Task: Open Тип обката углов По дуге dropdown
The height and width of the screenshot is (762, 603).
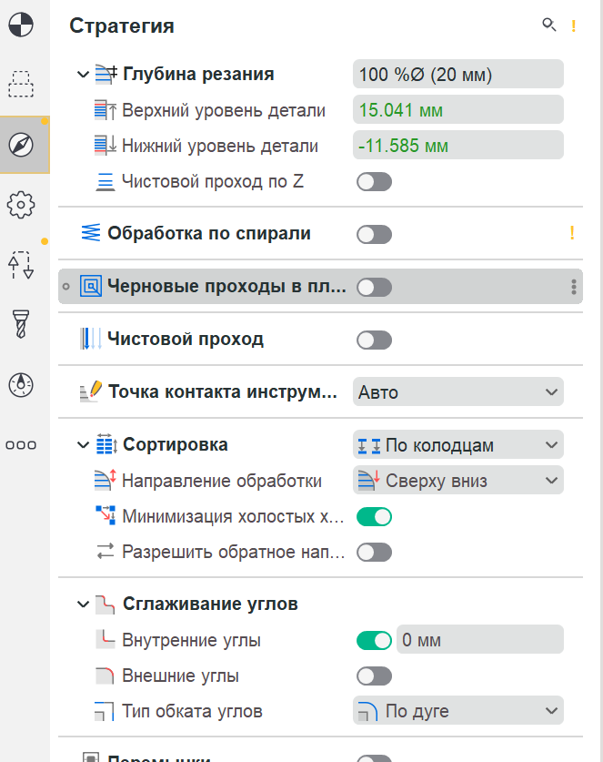Action: pyautogui.click(x=457, y=711)
